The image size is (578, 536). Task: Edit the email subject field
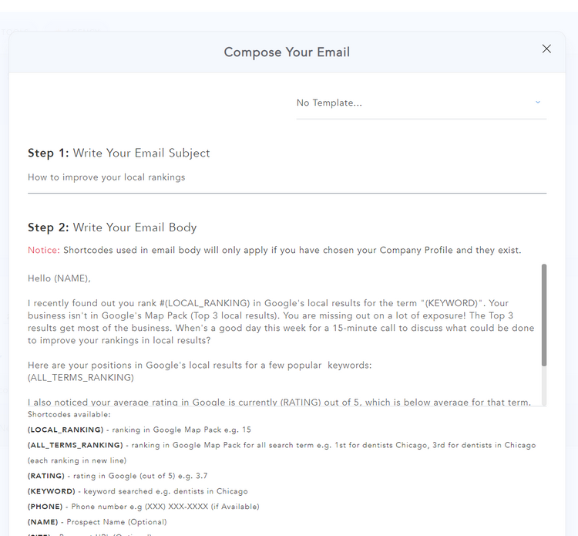point(287,177)
